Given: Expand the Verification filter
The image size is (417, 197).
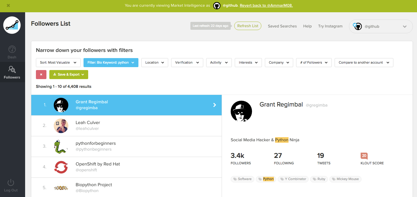Looking at the screenshot, I should pos(187,62).
